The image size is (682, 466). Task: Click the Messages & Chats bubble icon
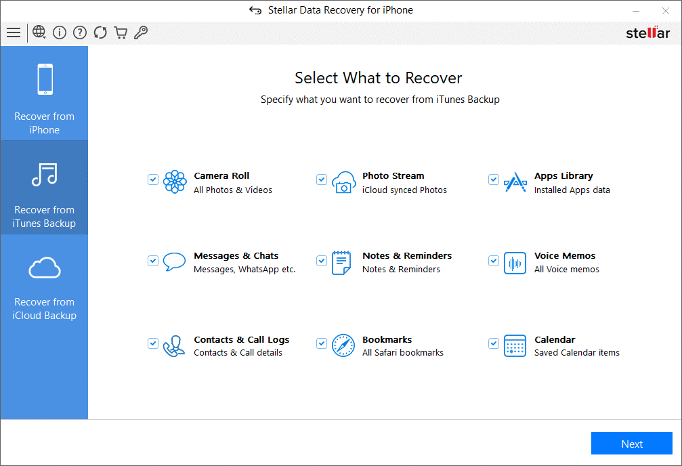[174, 262]
